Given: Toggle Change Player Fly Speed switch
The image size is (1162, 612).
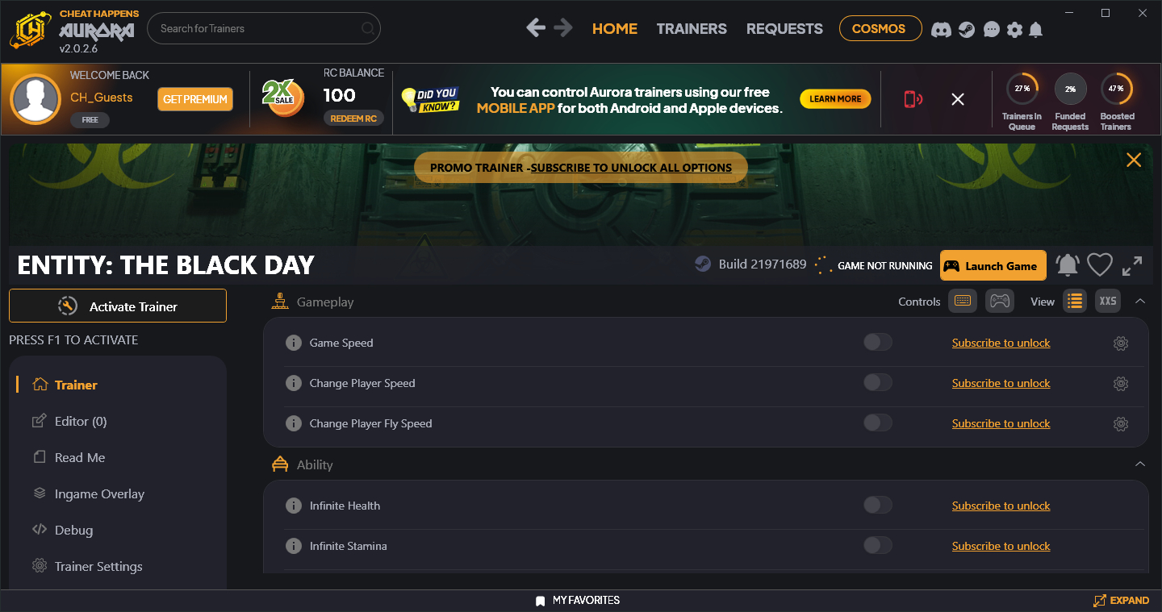Looking at the screenshot, I should (878, 423).
